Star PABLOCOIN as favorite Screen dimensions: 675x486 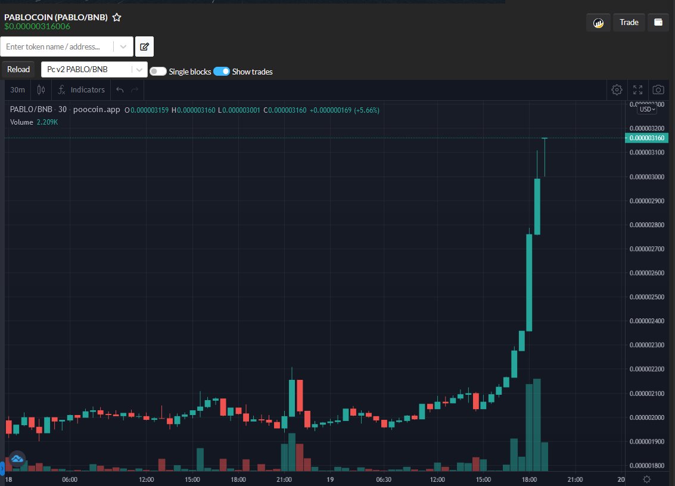tap(117, 17)
